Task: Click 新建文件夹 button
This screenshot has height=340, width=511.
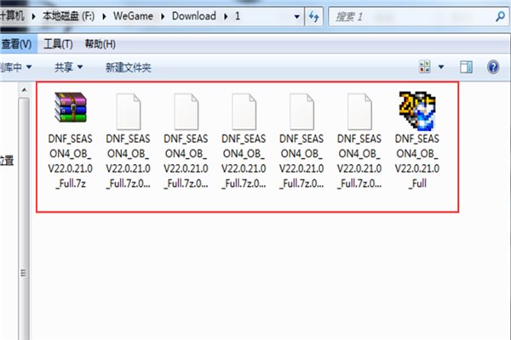Action: (128, 67)
